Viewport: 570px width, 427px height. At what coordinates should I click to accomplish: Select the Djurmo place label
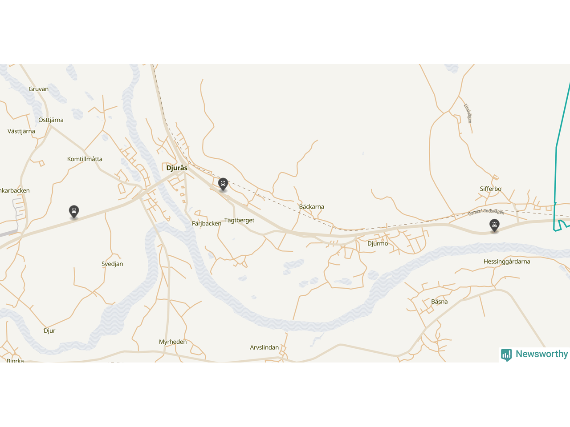(378, 244)
